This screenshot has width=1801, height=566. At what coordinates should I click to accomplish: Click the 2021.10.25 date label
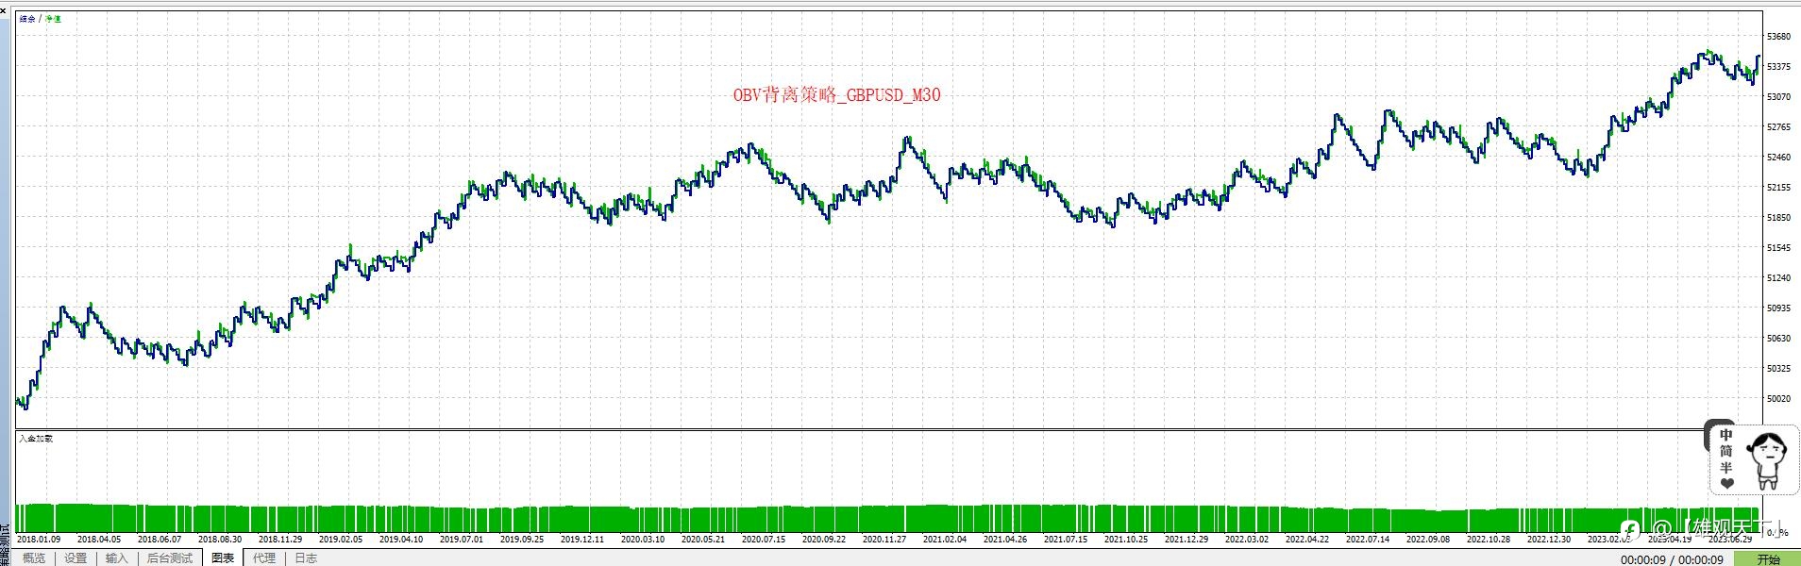[x=1126, y=540]
